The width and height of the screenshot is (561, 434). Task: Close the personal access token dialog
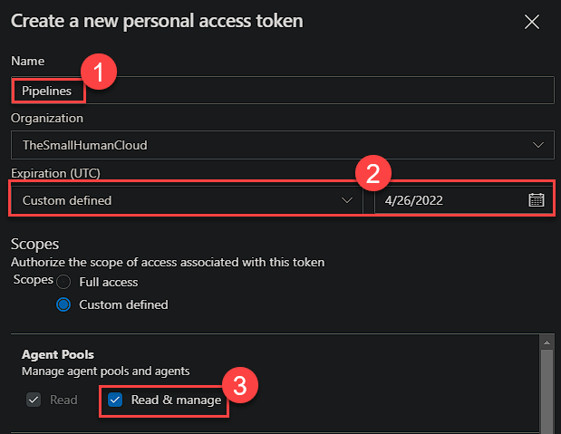coord(531,21)
